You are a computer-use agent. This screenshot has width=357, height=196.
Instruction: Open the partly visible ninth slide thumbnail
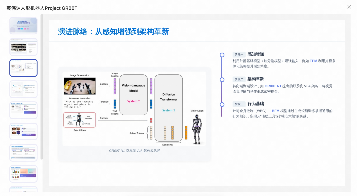coord(23,189)
